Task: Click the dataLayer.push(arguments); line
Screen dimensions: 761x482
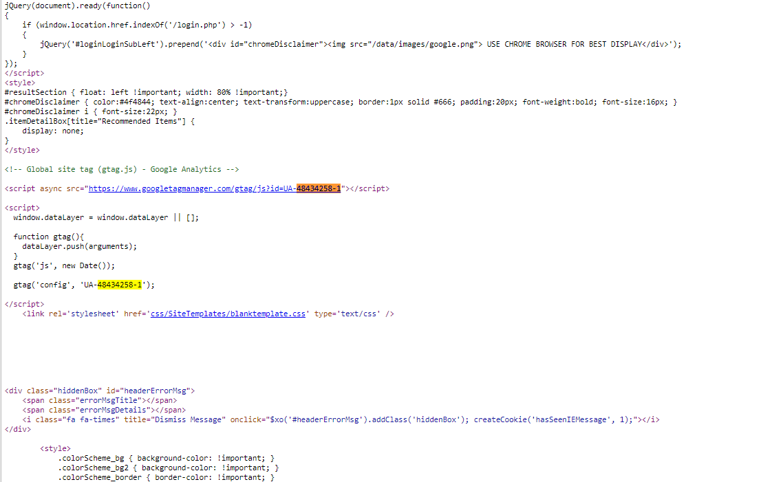Action: (x=80, y=246)
